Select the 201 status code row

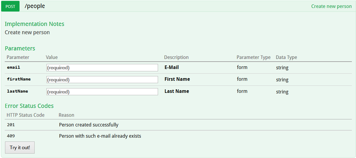(x=178, y=125)
